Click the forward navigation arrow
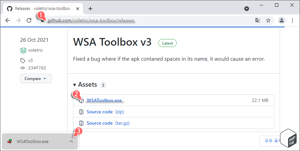The image size is (300, 151). pos(18,20)
